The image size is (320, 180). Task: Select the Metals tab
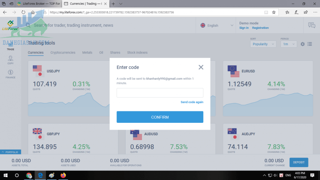87,52
